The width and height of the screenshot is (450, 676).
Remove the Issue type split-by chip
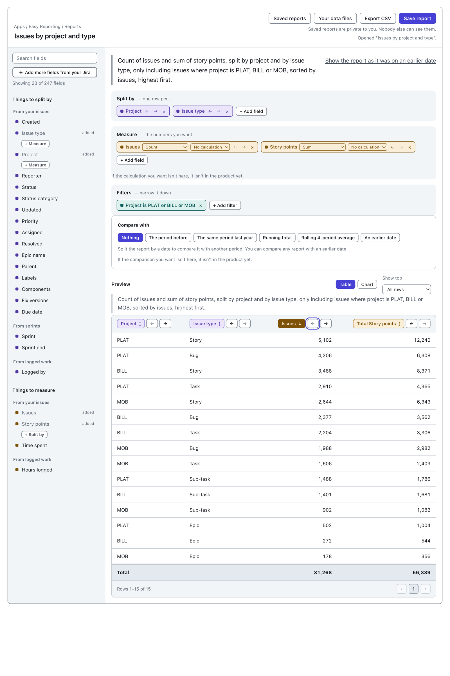tap(227, 112)
